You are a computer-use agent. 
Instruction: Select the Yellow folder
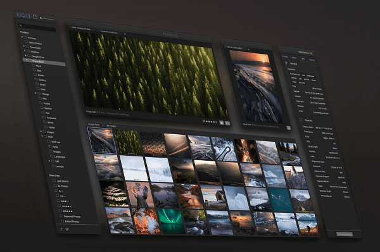coord(50,127)
